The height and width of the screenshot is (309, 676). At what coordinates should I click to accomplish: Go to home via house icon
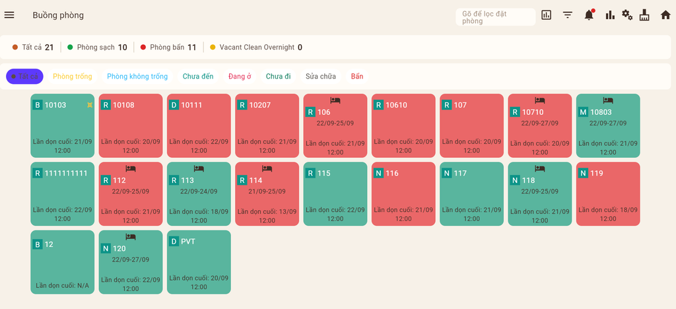665,15
